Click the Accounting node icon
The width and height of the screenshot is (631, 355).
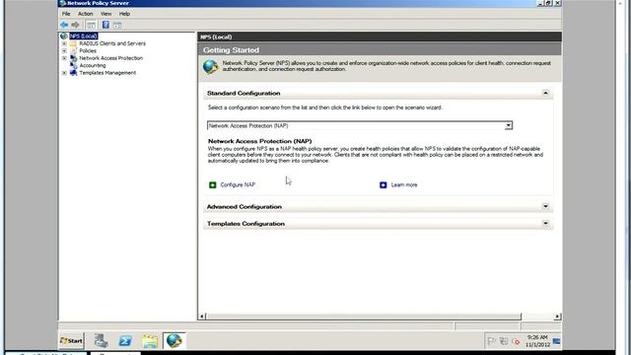(x=73, y=66)
